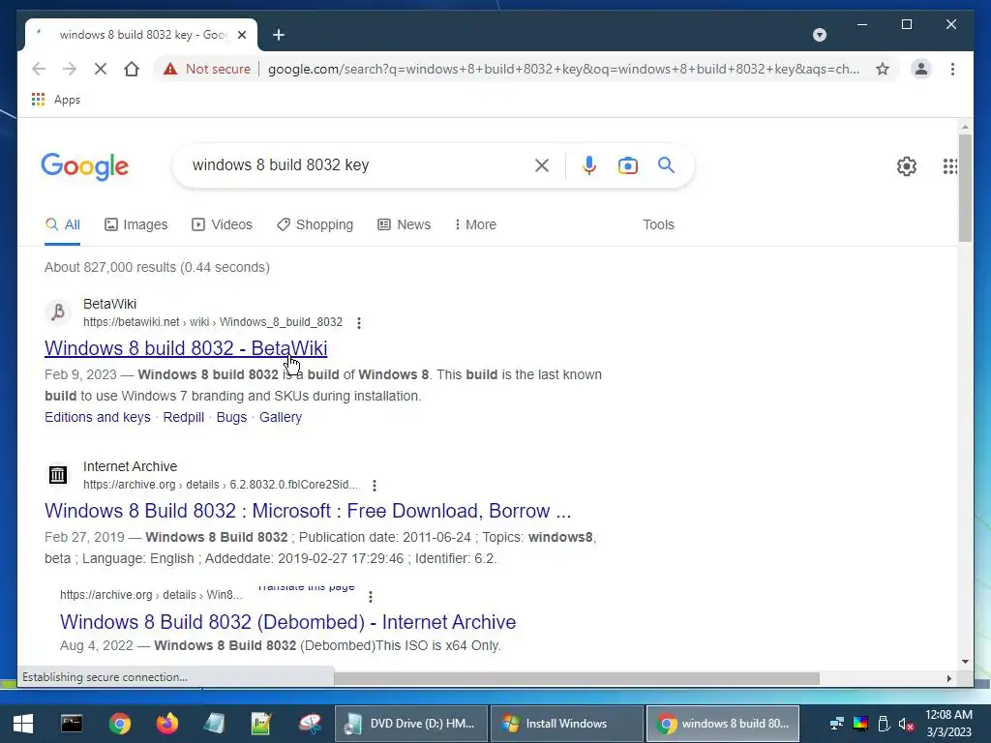This screenshot has width=991, height=743.
Task: Switch to the Videos results tab
Action: coord(222,224)
